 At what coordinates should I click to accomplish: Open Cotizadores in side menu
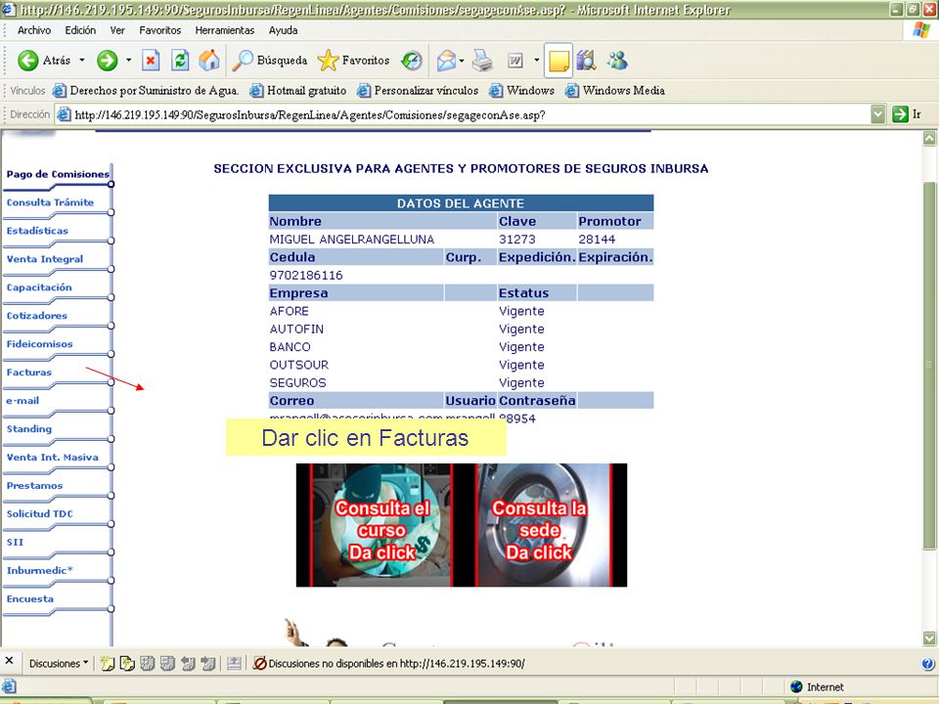coord(36,316)
